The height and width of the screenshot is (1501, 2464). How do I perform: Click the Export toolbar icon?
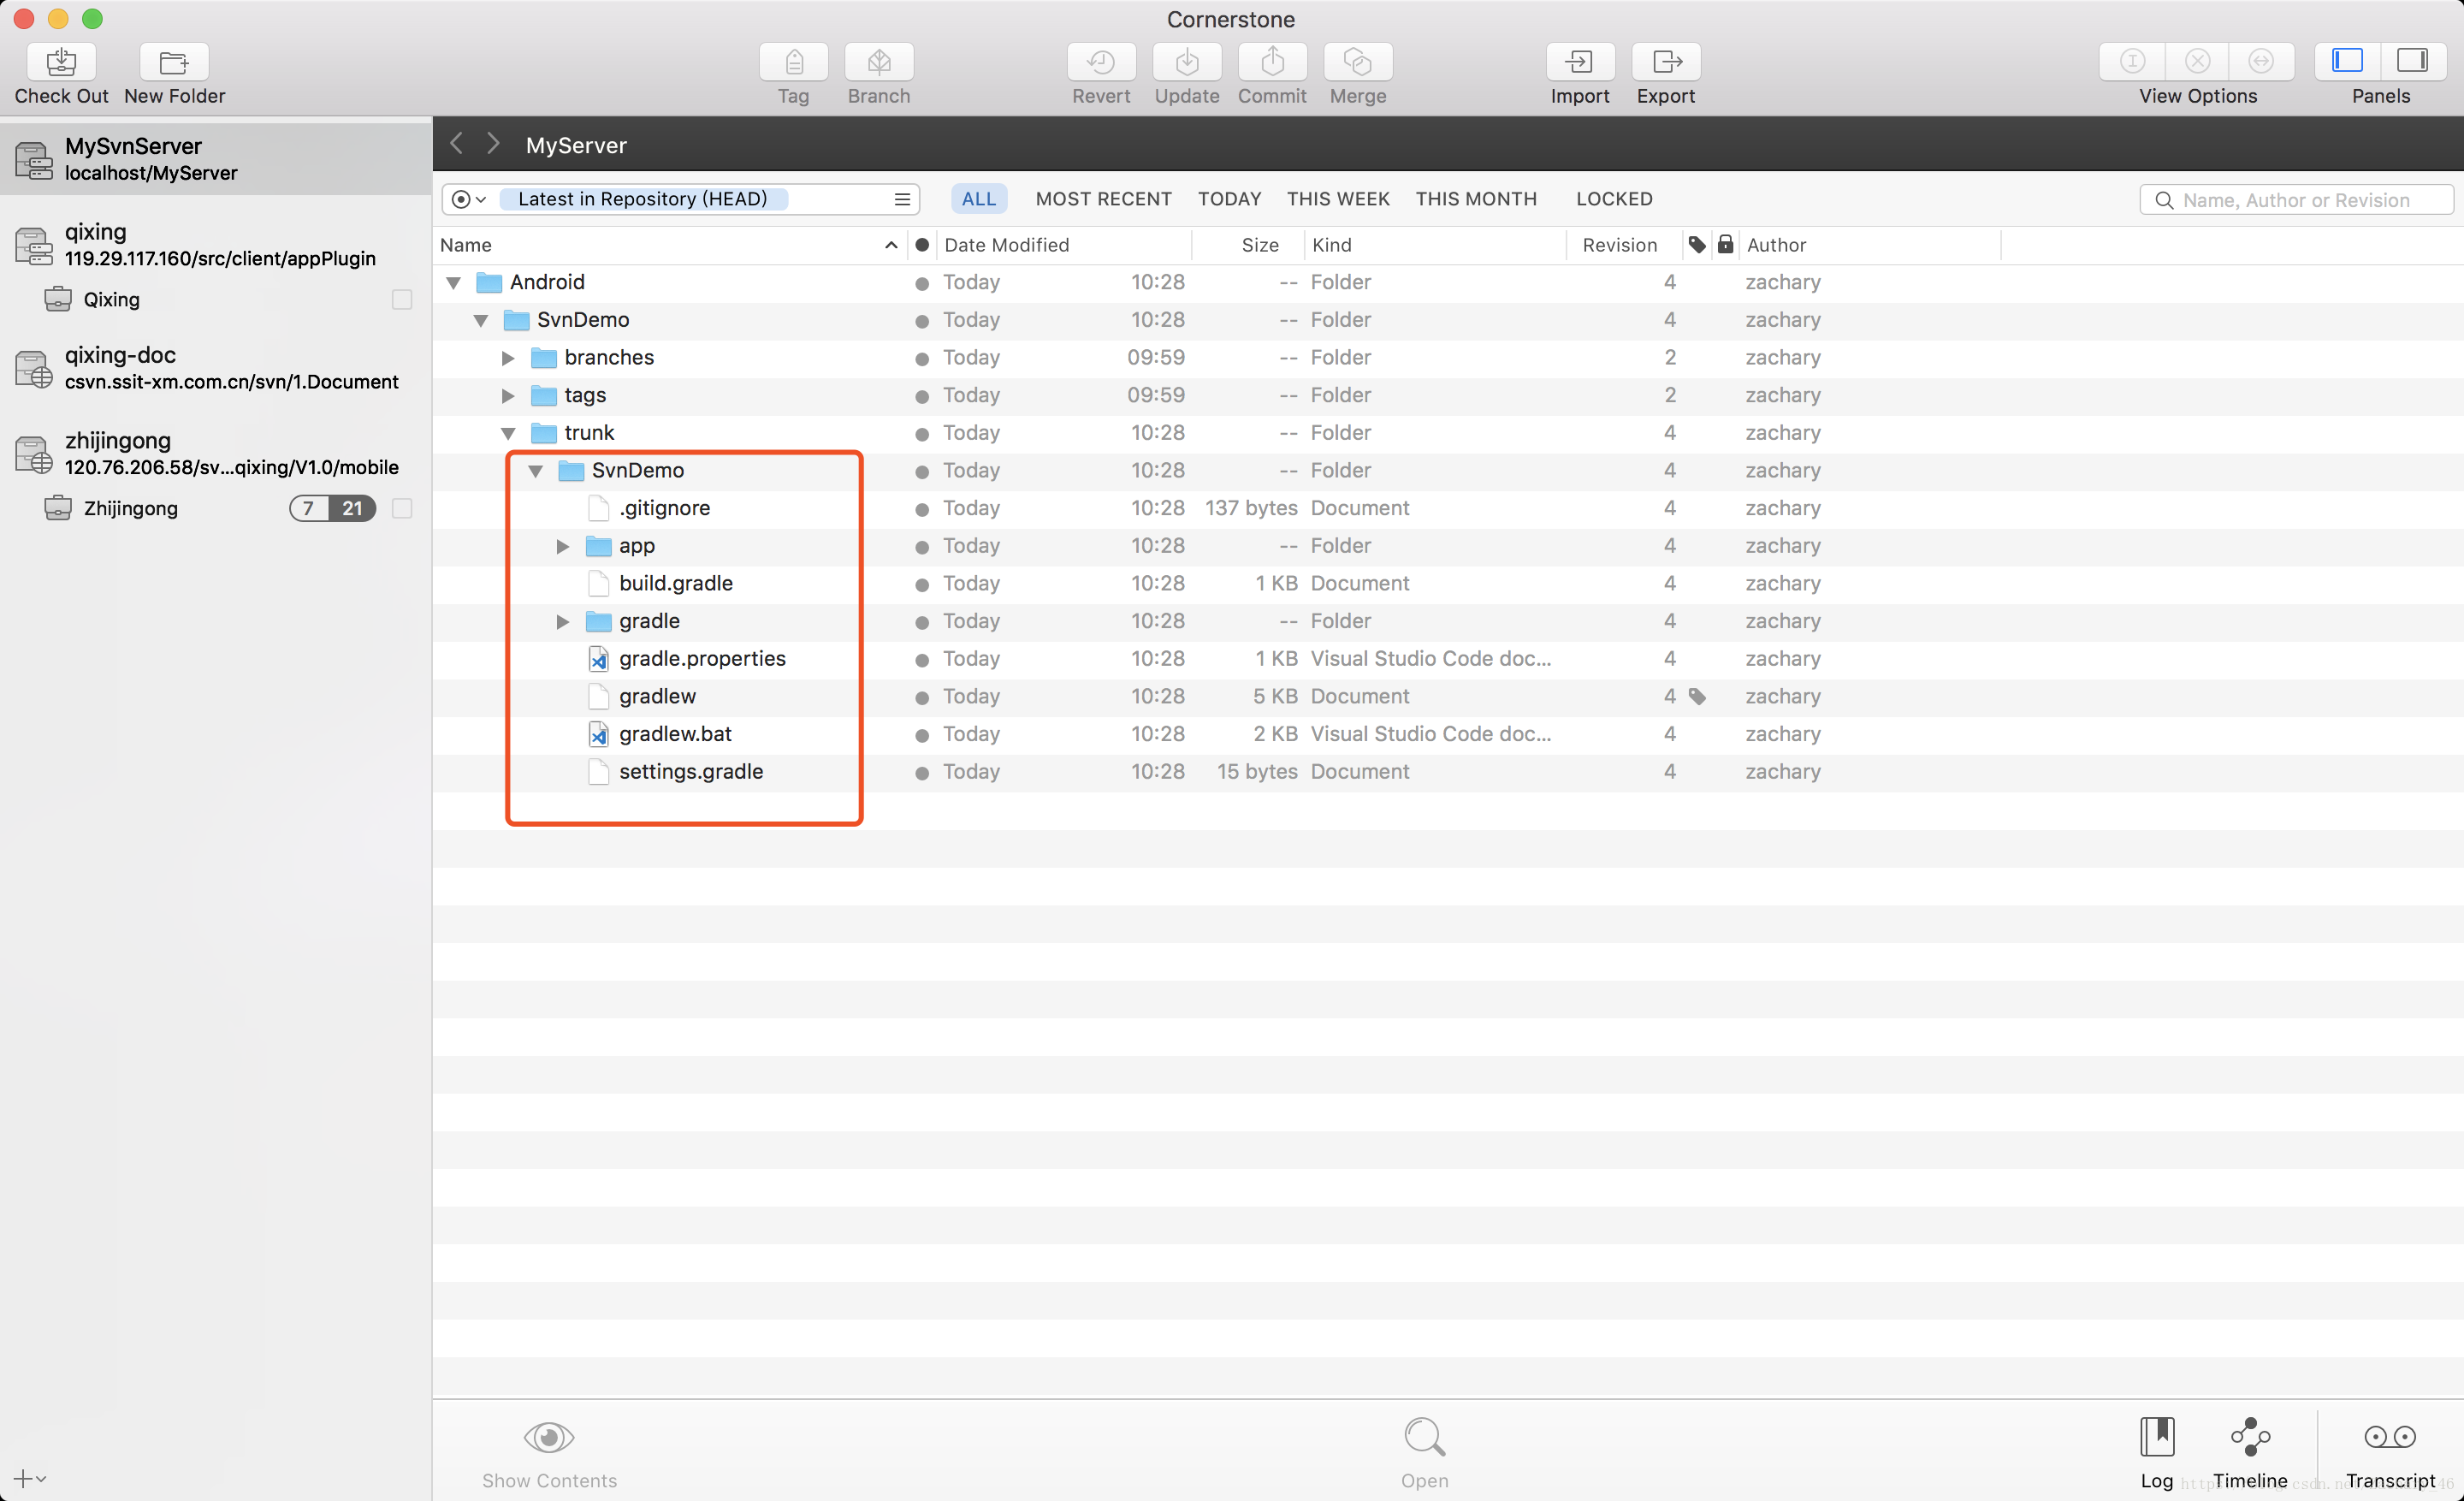tap(1666, 62)
